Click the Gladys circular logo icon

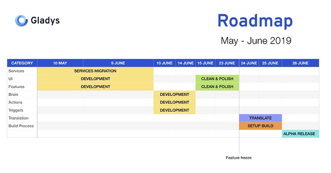(x=21, y=21)
